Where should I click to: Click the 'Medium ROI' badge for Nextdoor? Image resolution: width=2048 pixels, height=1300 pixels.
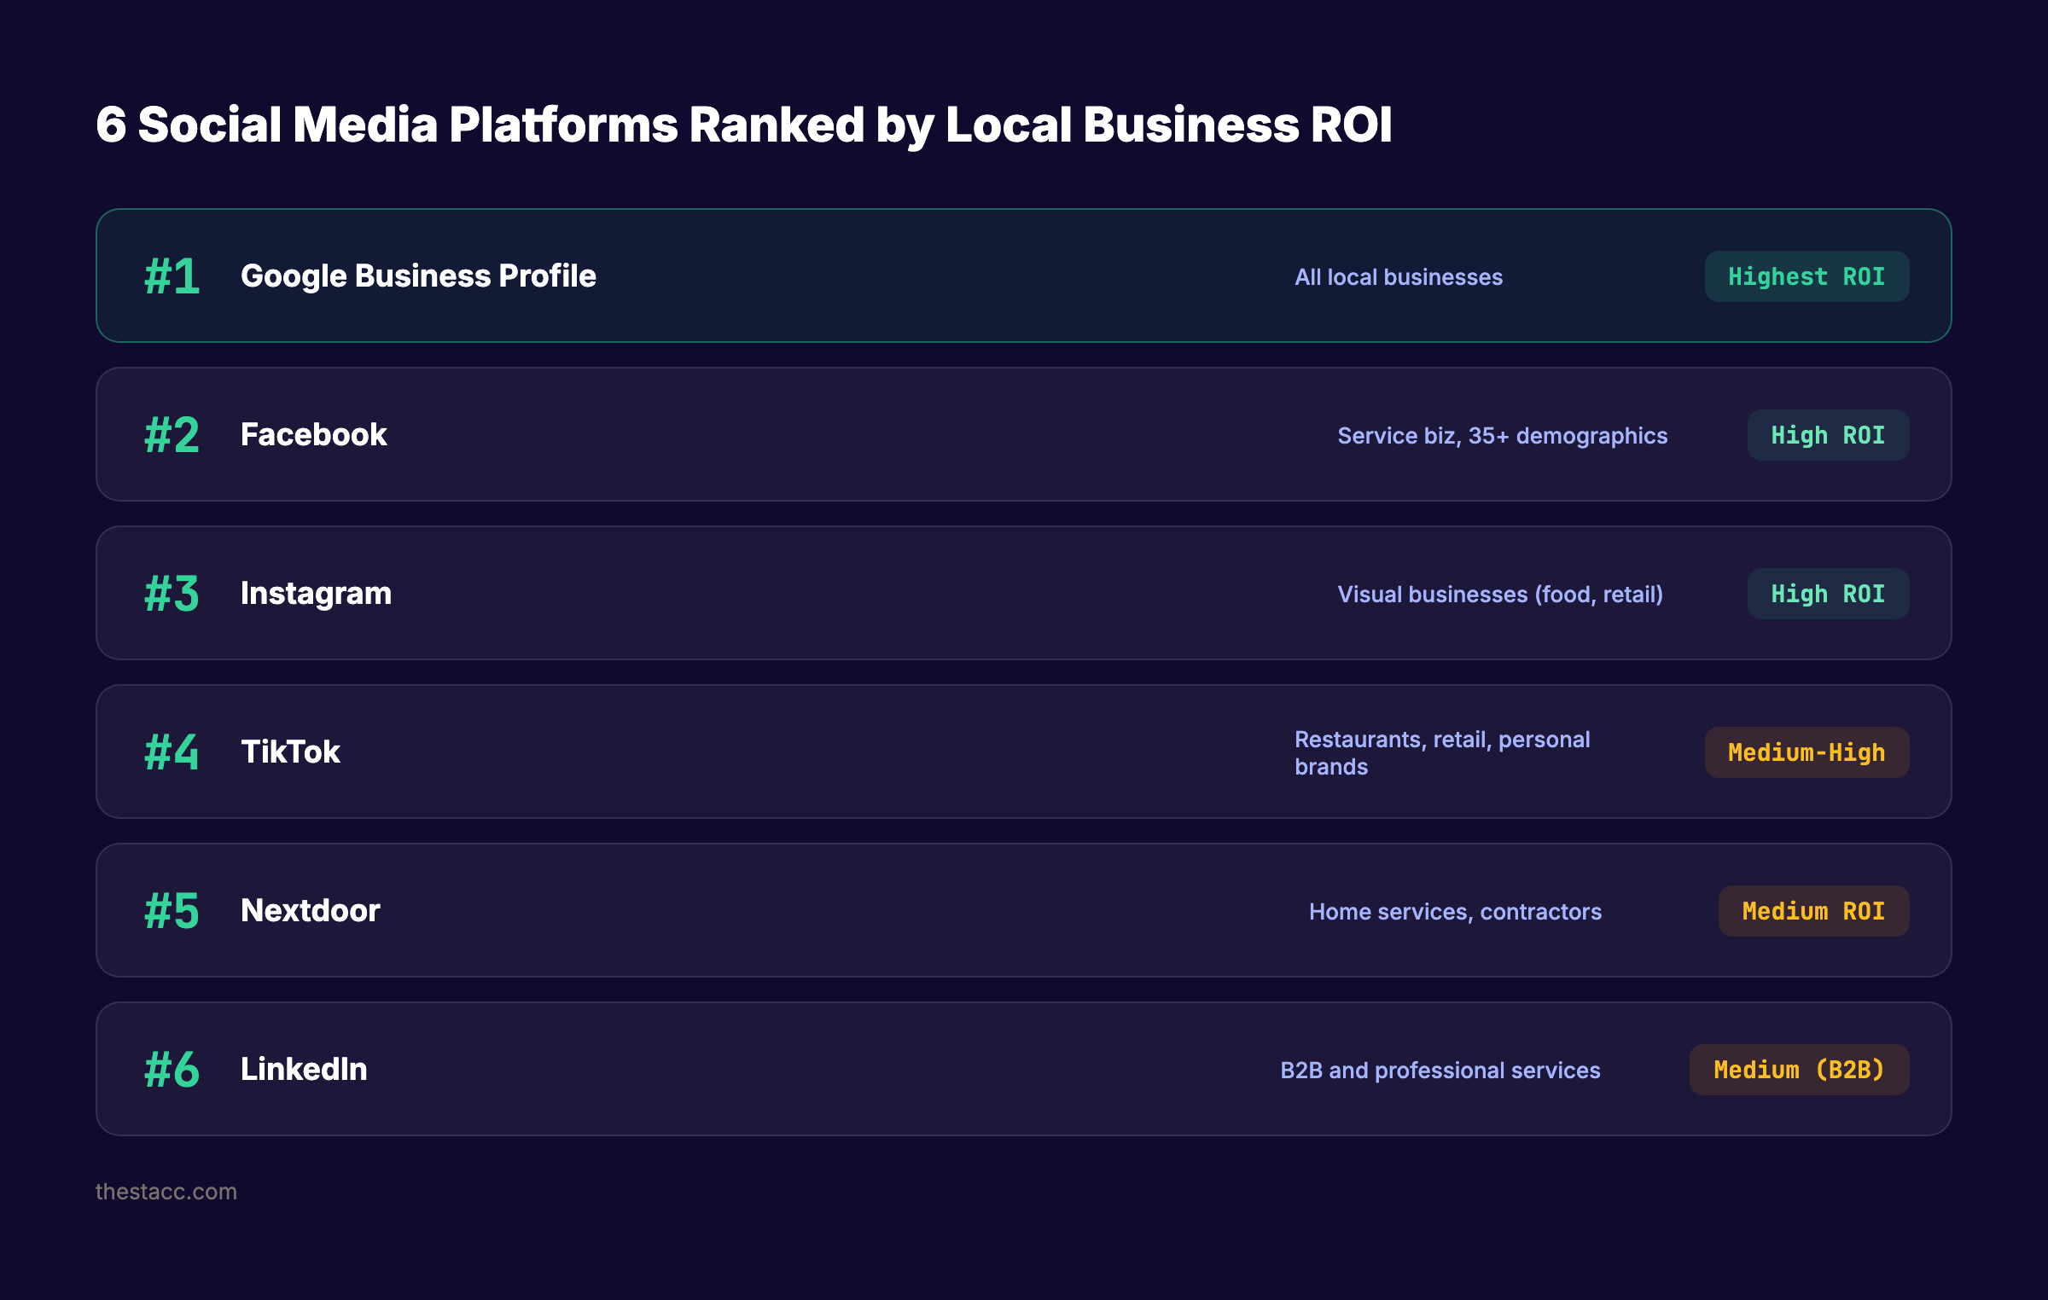pyautogui.click(x=1813, y=910)
